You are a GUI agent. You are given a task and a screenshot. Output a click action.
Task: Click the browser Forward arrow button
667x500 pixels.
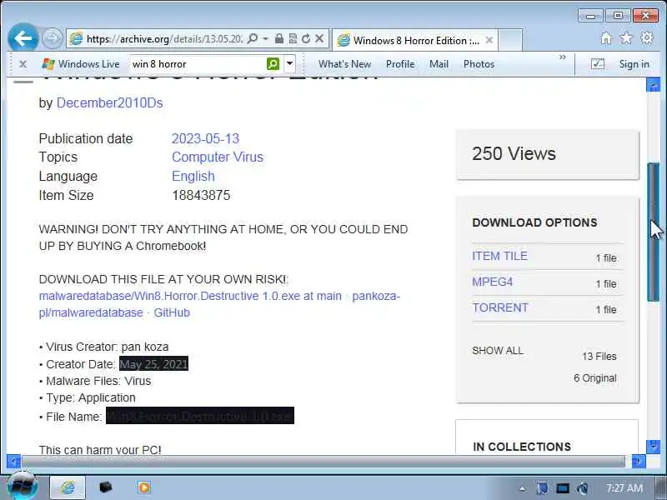coord(53,38)
